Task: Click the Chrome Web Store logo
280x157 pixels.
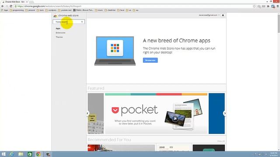Action: 55,16
